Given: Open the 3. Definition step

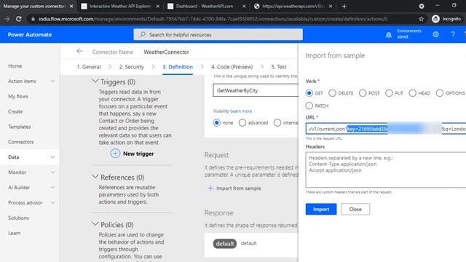Looking at the screenshot, I should [x=178, y=67].
